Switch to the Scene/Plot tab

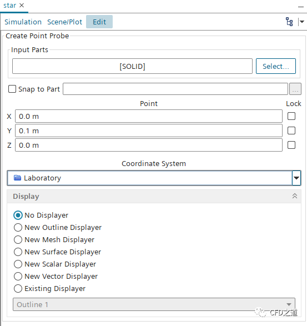tap(64, 22)
